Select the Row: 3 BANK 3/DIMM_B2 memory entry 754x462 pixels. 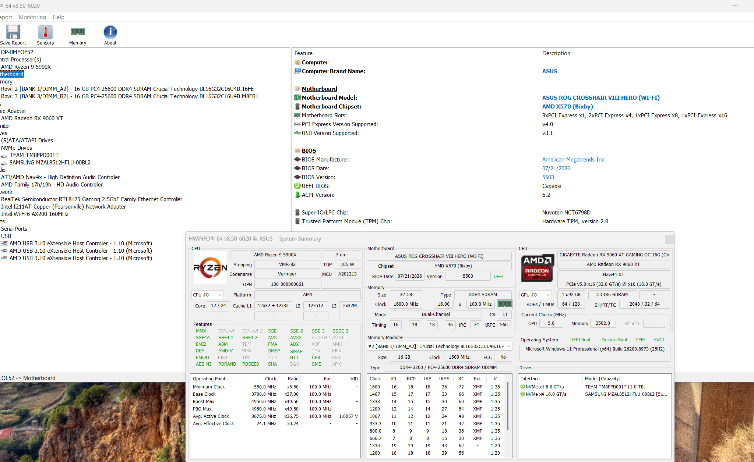(130, 96)
